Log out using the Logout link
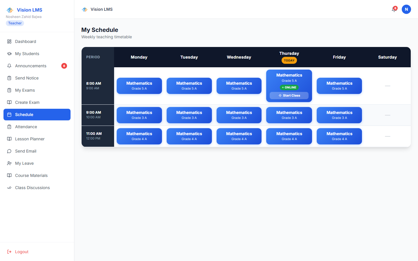The height and width of the screenshot is (261, 418). click(37, 252)
